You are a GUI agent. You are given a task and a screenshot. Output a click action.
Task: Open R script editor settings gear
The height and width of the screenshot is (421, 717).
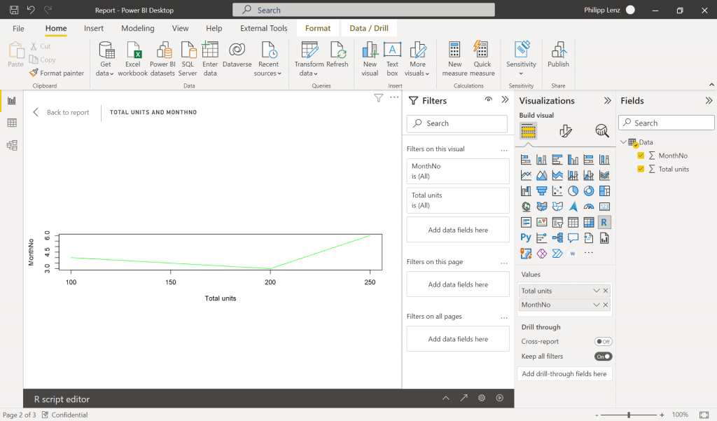pos(482,398)
